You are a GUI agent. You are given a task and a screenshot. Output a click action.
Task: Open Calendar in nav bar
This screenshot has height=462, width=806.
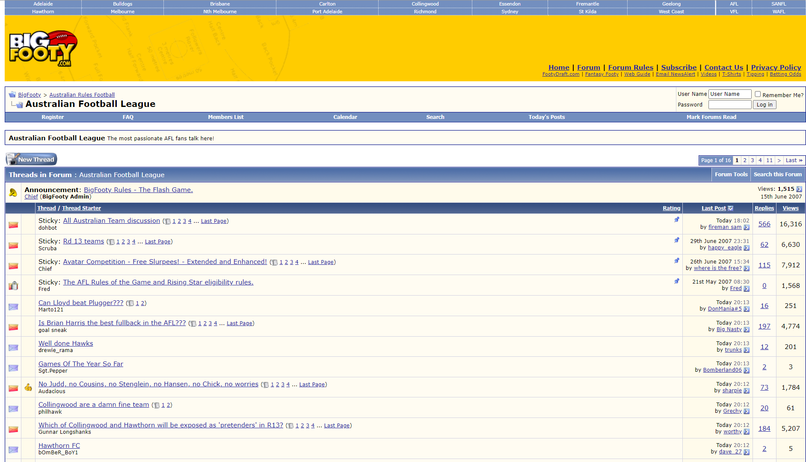[x=345, y=117]
